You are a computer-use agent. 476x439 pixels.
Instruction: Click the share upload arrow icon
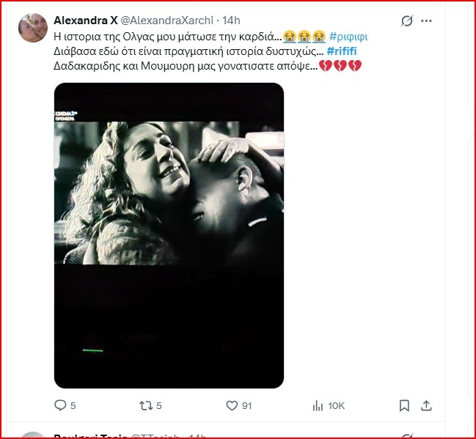coord(426,405)
